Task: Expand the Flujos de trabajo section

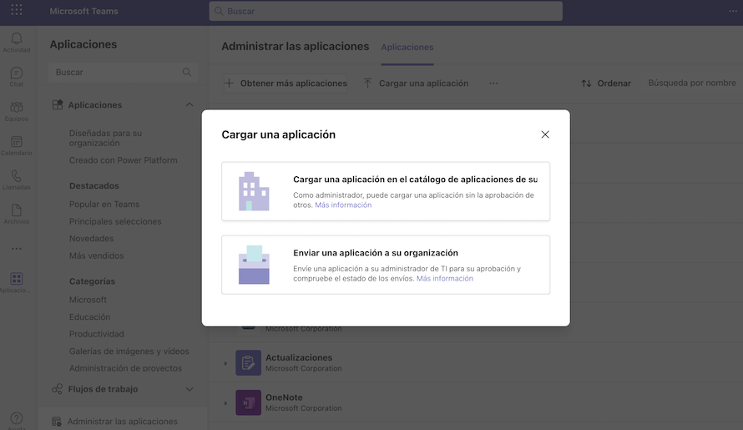Action: pos(189,389)
